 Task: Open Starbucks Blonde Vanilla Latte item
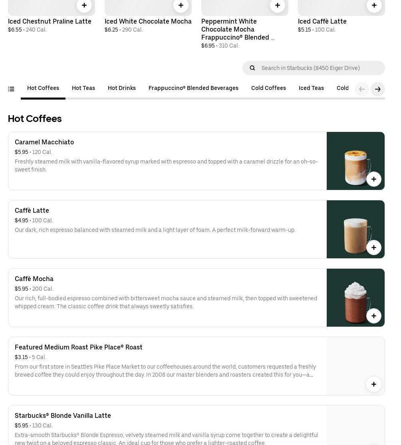coord(63,415)
